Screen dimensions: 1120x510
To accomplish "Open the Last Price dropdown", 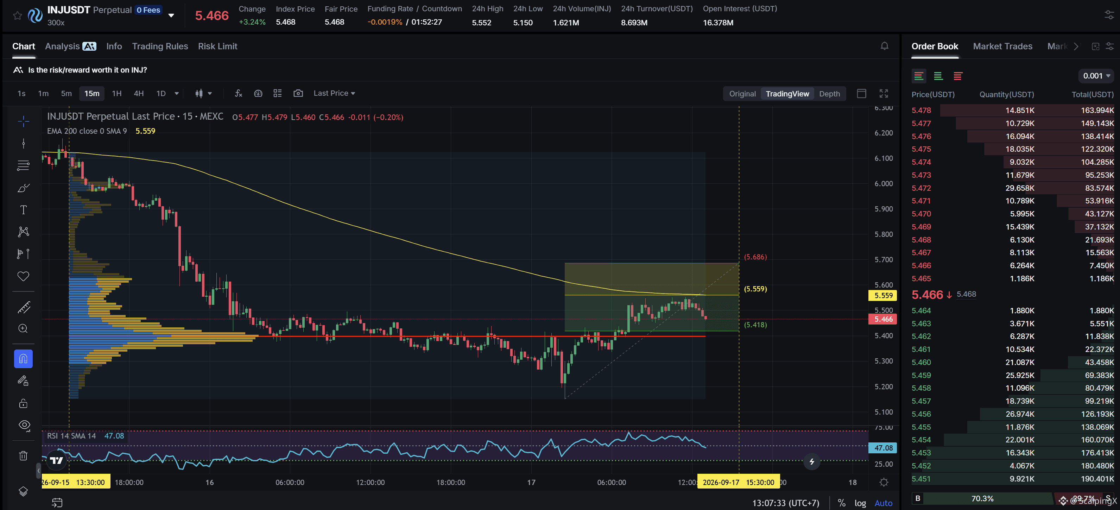I will coord(334,94).
